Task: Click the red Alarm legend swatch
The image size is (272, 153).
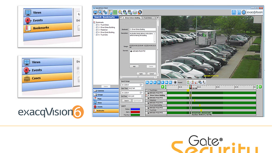Action: click(x=135, y=112)
